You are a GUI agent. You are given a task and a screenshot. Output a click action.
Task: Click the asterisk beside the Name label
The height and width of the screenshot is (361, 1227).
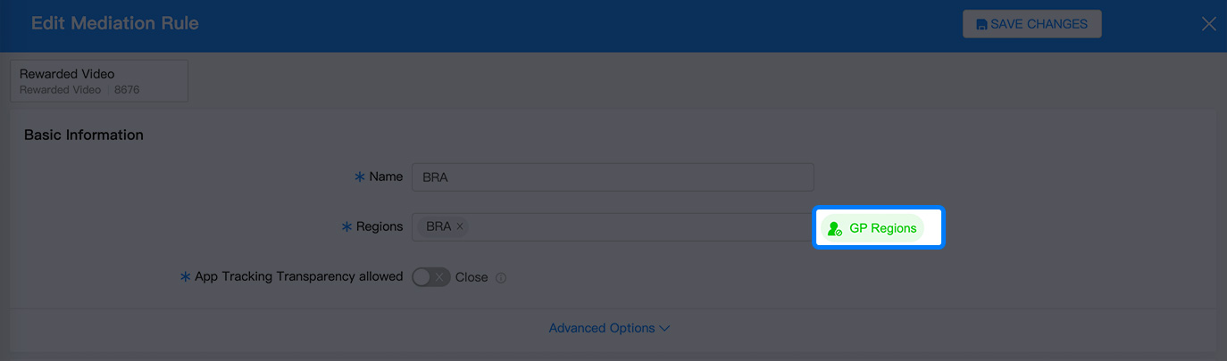[x=360, y=176]
